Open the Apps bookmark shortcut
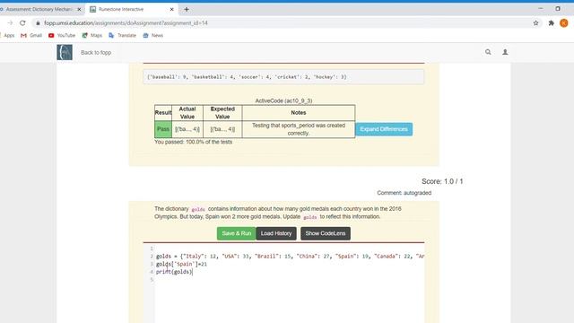574x323 pixels. click(x=7, y=36)
